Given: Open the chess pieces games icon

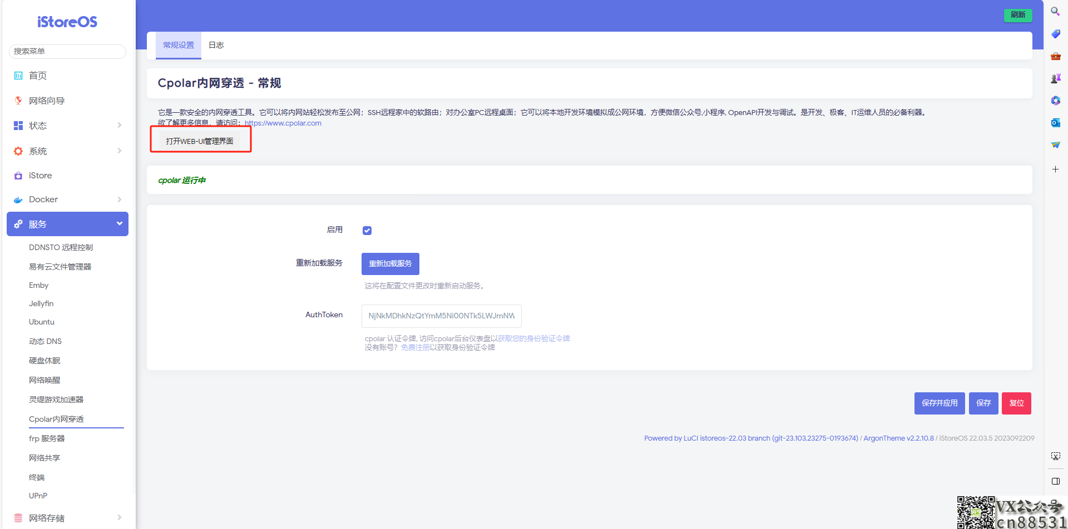Looking at the screenshot, I should point(1055,78).
